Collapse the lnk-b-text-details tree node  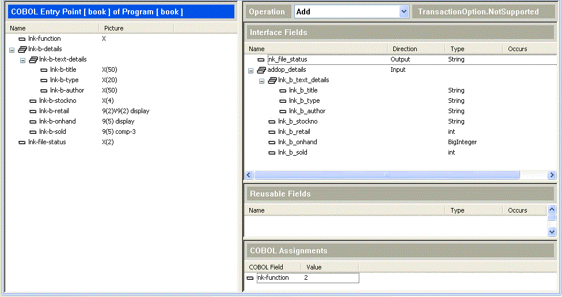tap(22, 60)
